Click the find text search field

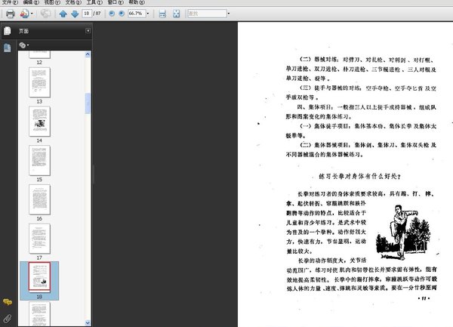point(207,14)
